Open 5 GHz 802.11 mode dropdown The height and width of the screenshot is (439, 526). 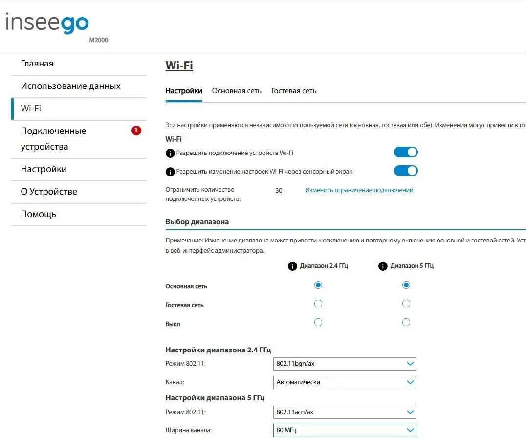pyautogui.click(x=344, y=412)
